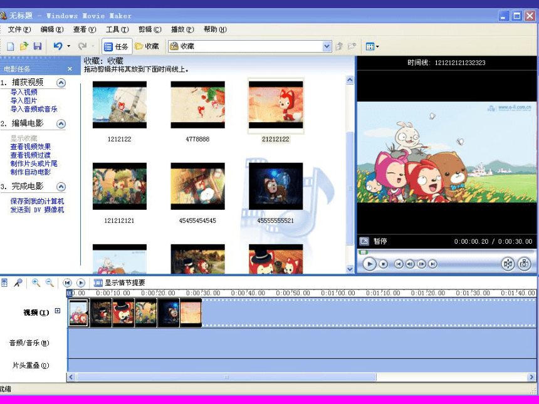Click the collection pane scroll down arrow
This screenshot has width=539, height=404.
pyautogui.click(x=350, y=269)
